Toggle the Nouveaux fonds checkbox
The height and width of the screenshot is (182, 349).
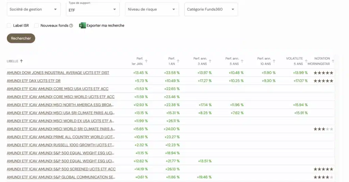[x=36, y=26]
